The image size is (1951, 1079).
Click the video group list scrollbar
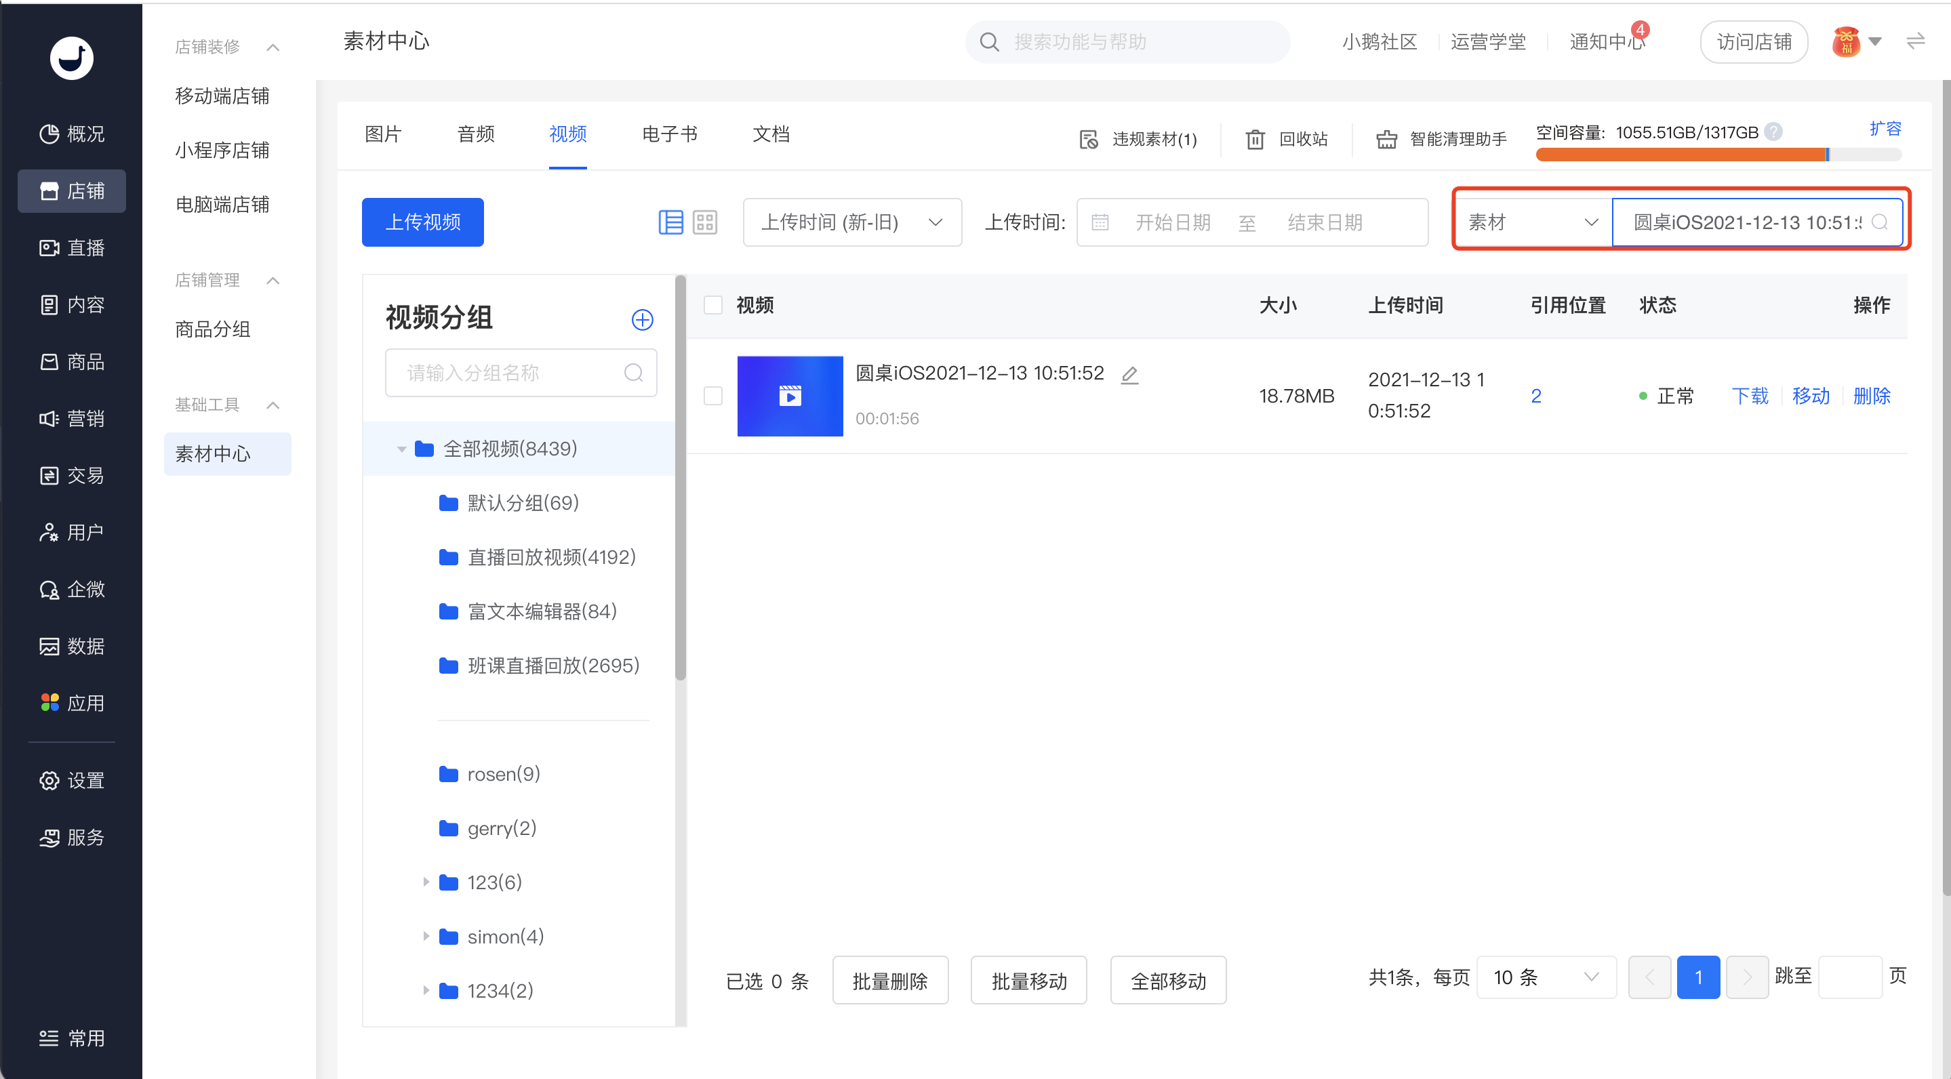(x=680, y=479)
